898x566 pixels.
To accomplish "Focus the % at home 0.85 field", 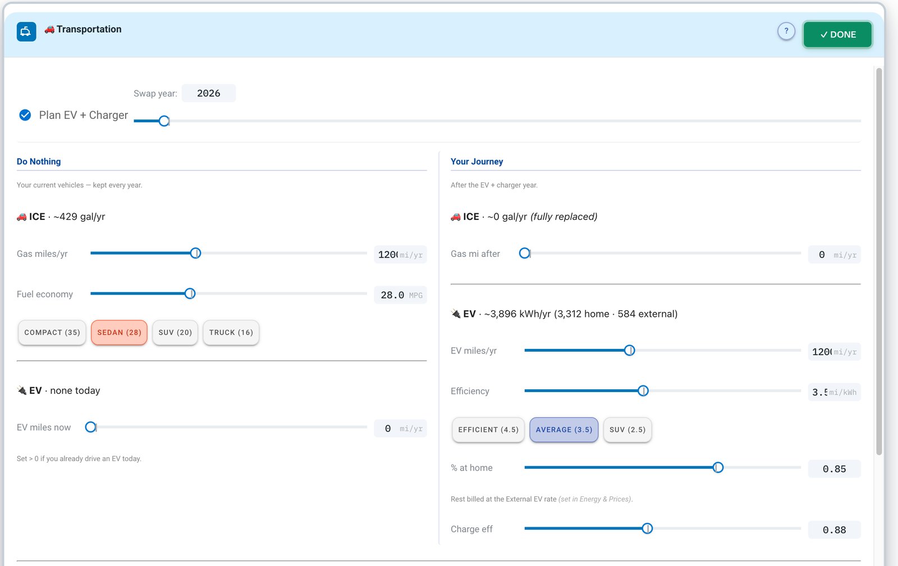I will pyautogui.click(x=834, y=469).
